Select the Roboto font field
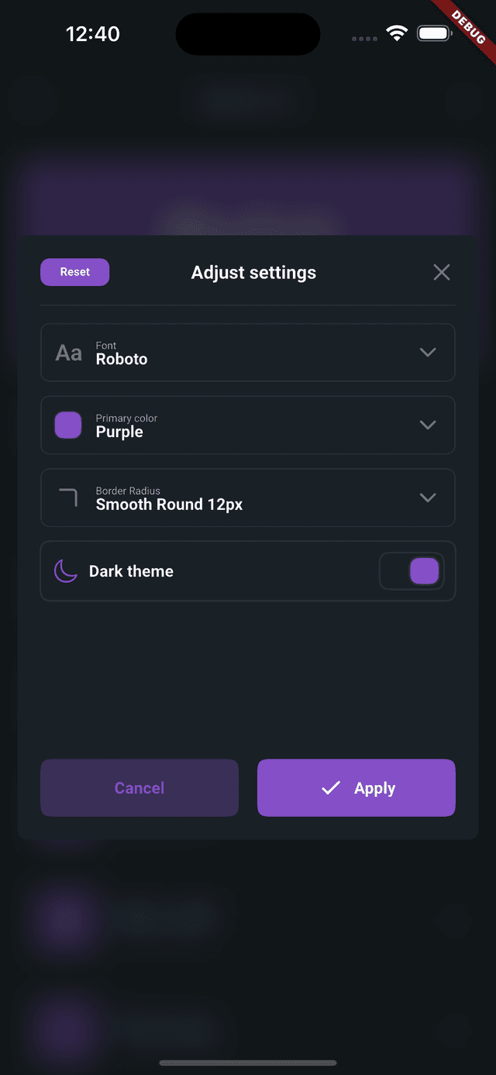 (248, 353)
